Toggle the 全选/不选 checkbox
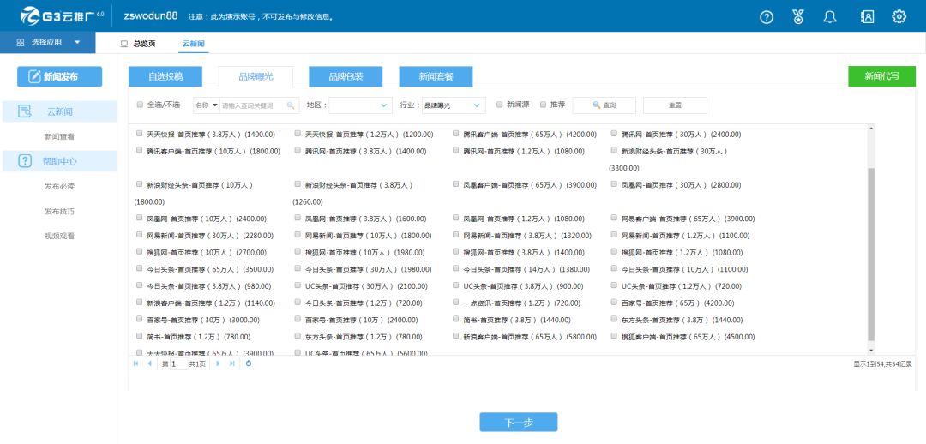 pyautogui.click(x=141, y=105)
